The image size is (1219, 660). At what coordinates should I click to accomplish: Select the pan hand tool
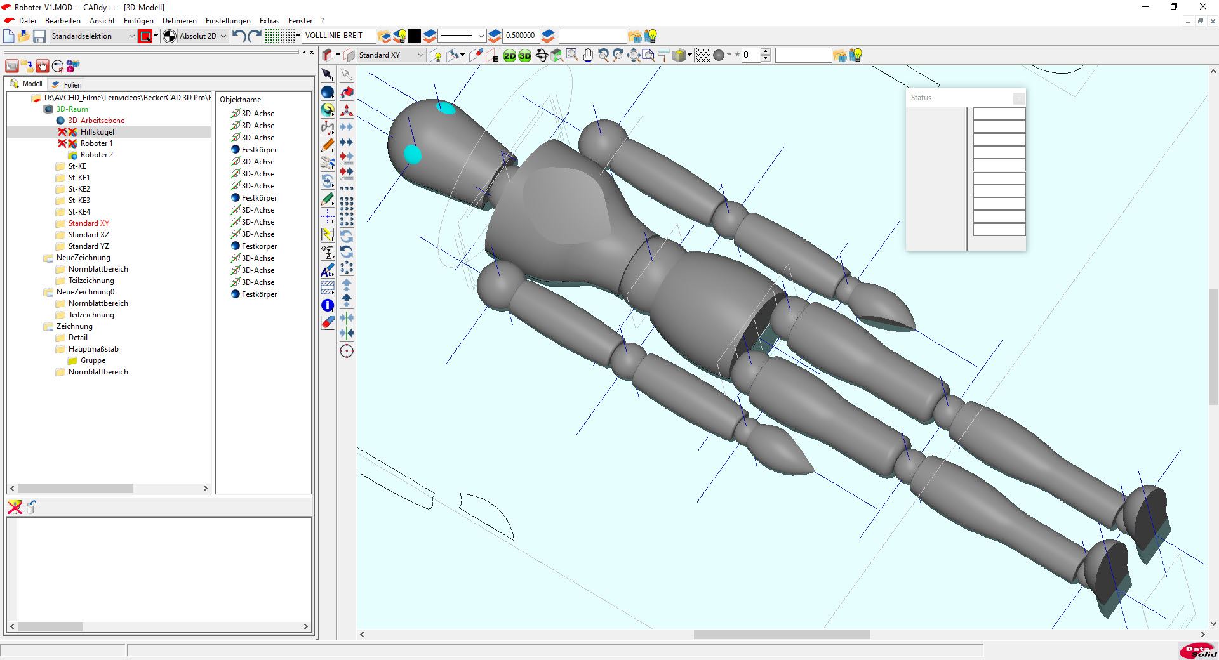click(x=588, y=56)
